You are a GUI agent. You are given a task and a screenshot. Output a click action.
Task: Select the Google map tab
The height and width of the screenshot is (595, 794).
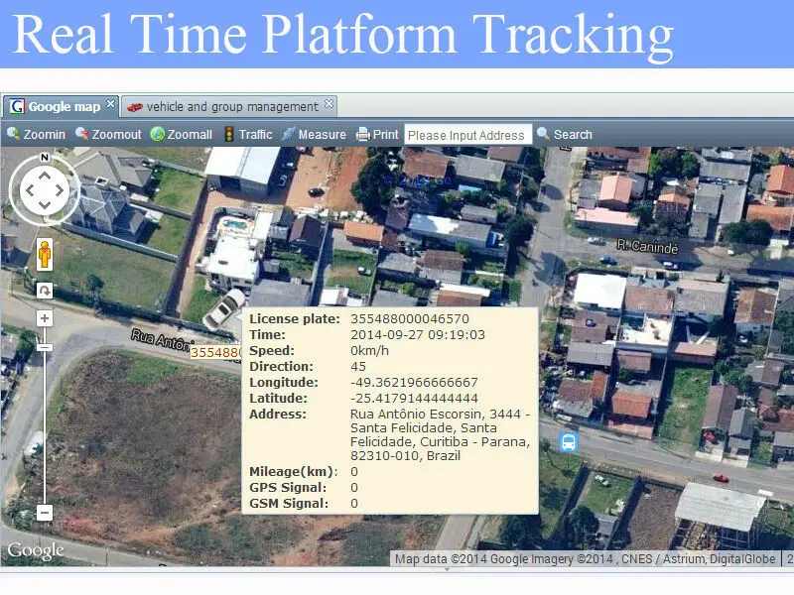tap(58, 106)
